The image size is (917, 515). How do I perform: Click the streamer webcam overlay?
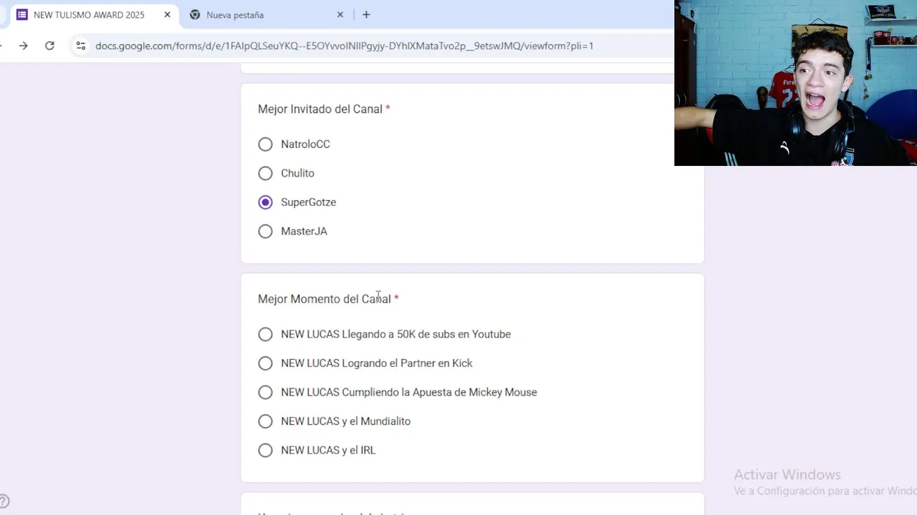[795, 83]
